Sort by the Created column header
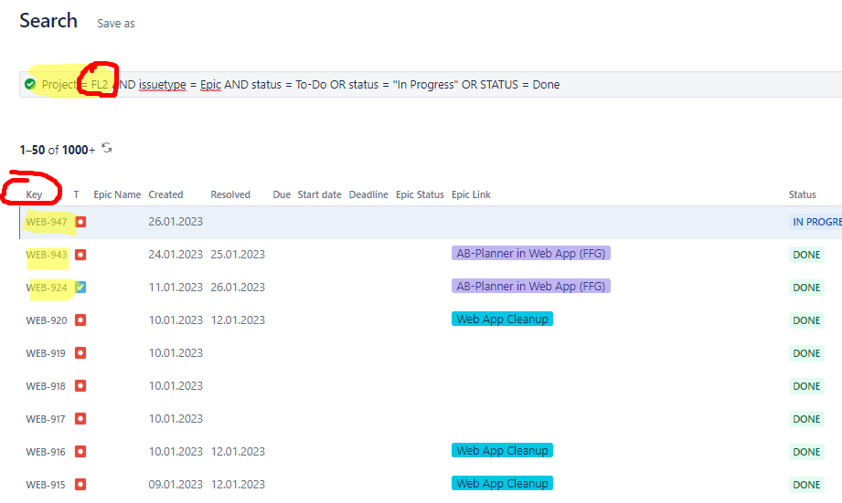 click(x=165, y=194)
